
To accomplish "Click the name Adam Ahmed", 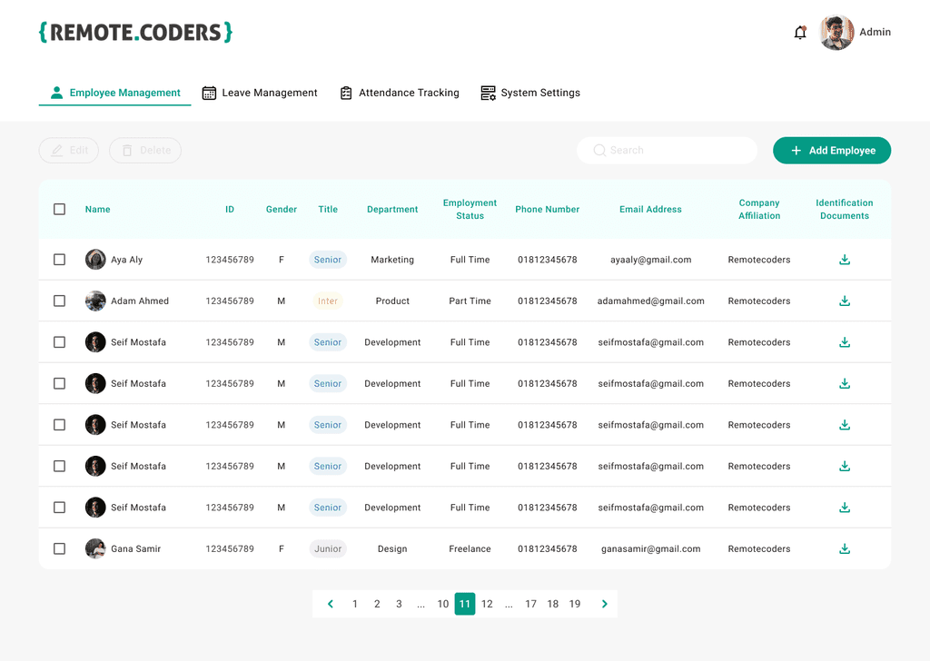I will point(140,301).
